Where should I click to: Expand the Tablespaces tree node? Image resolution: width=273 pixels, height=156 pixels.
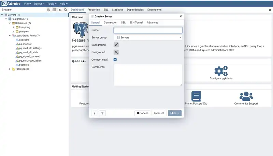point(10,69)
